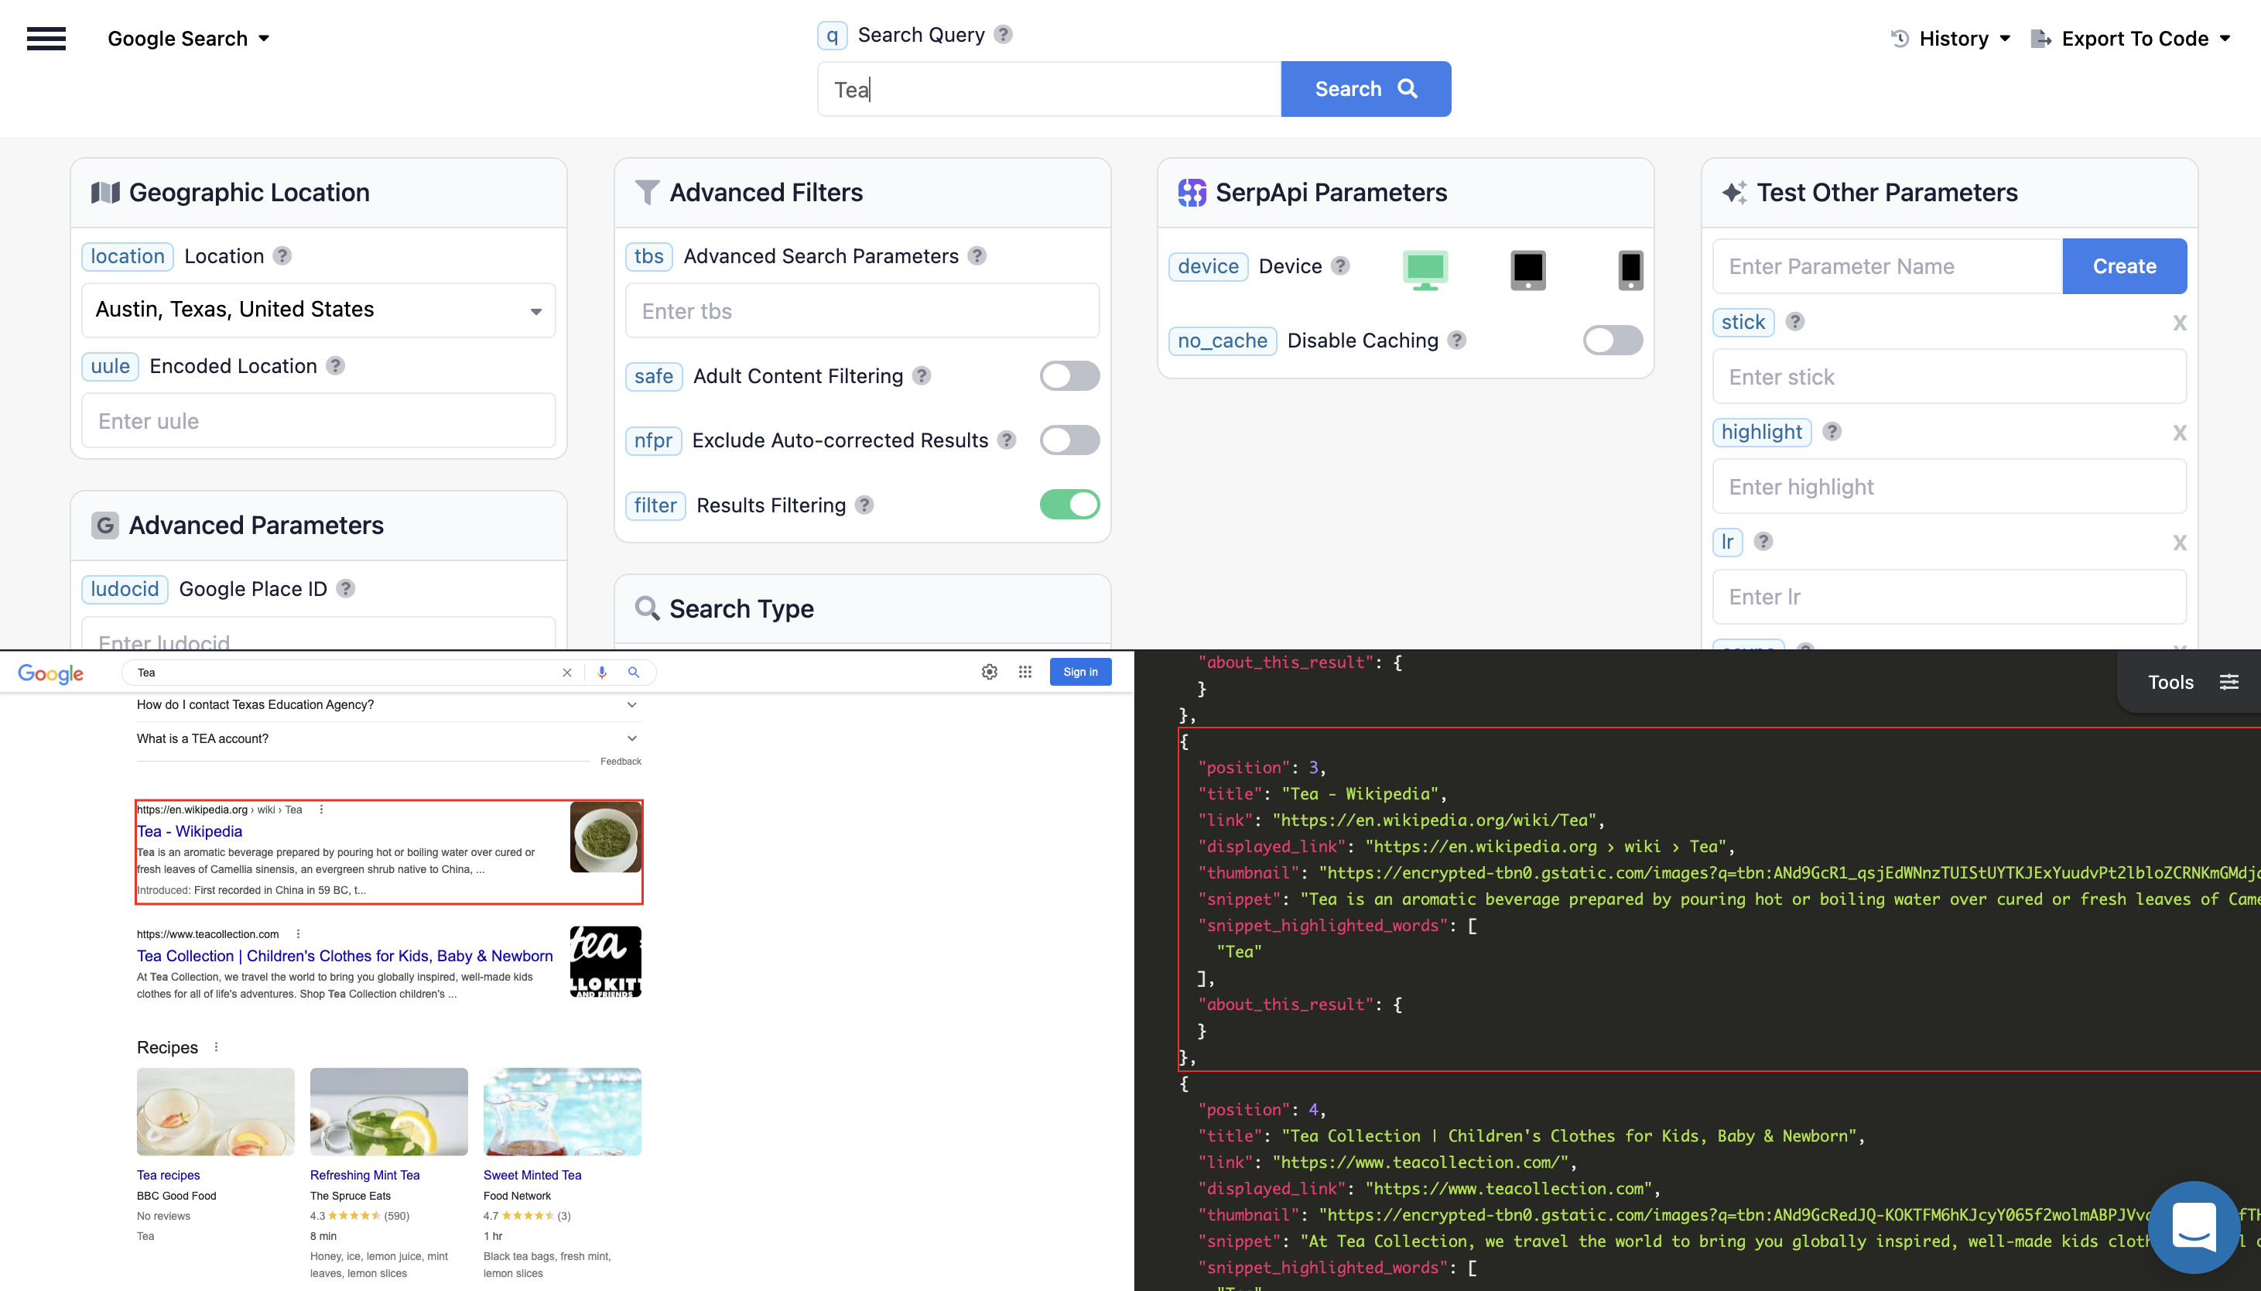Click the Enter Parameter Name field

pos(1887,266)
